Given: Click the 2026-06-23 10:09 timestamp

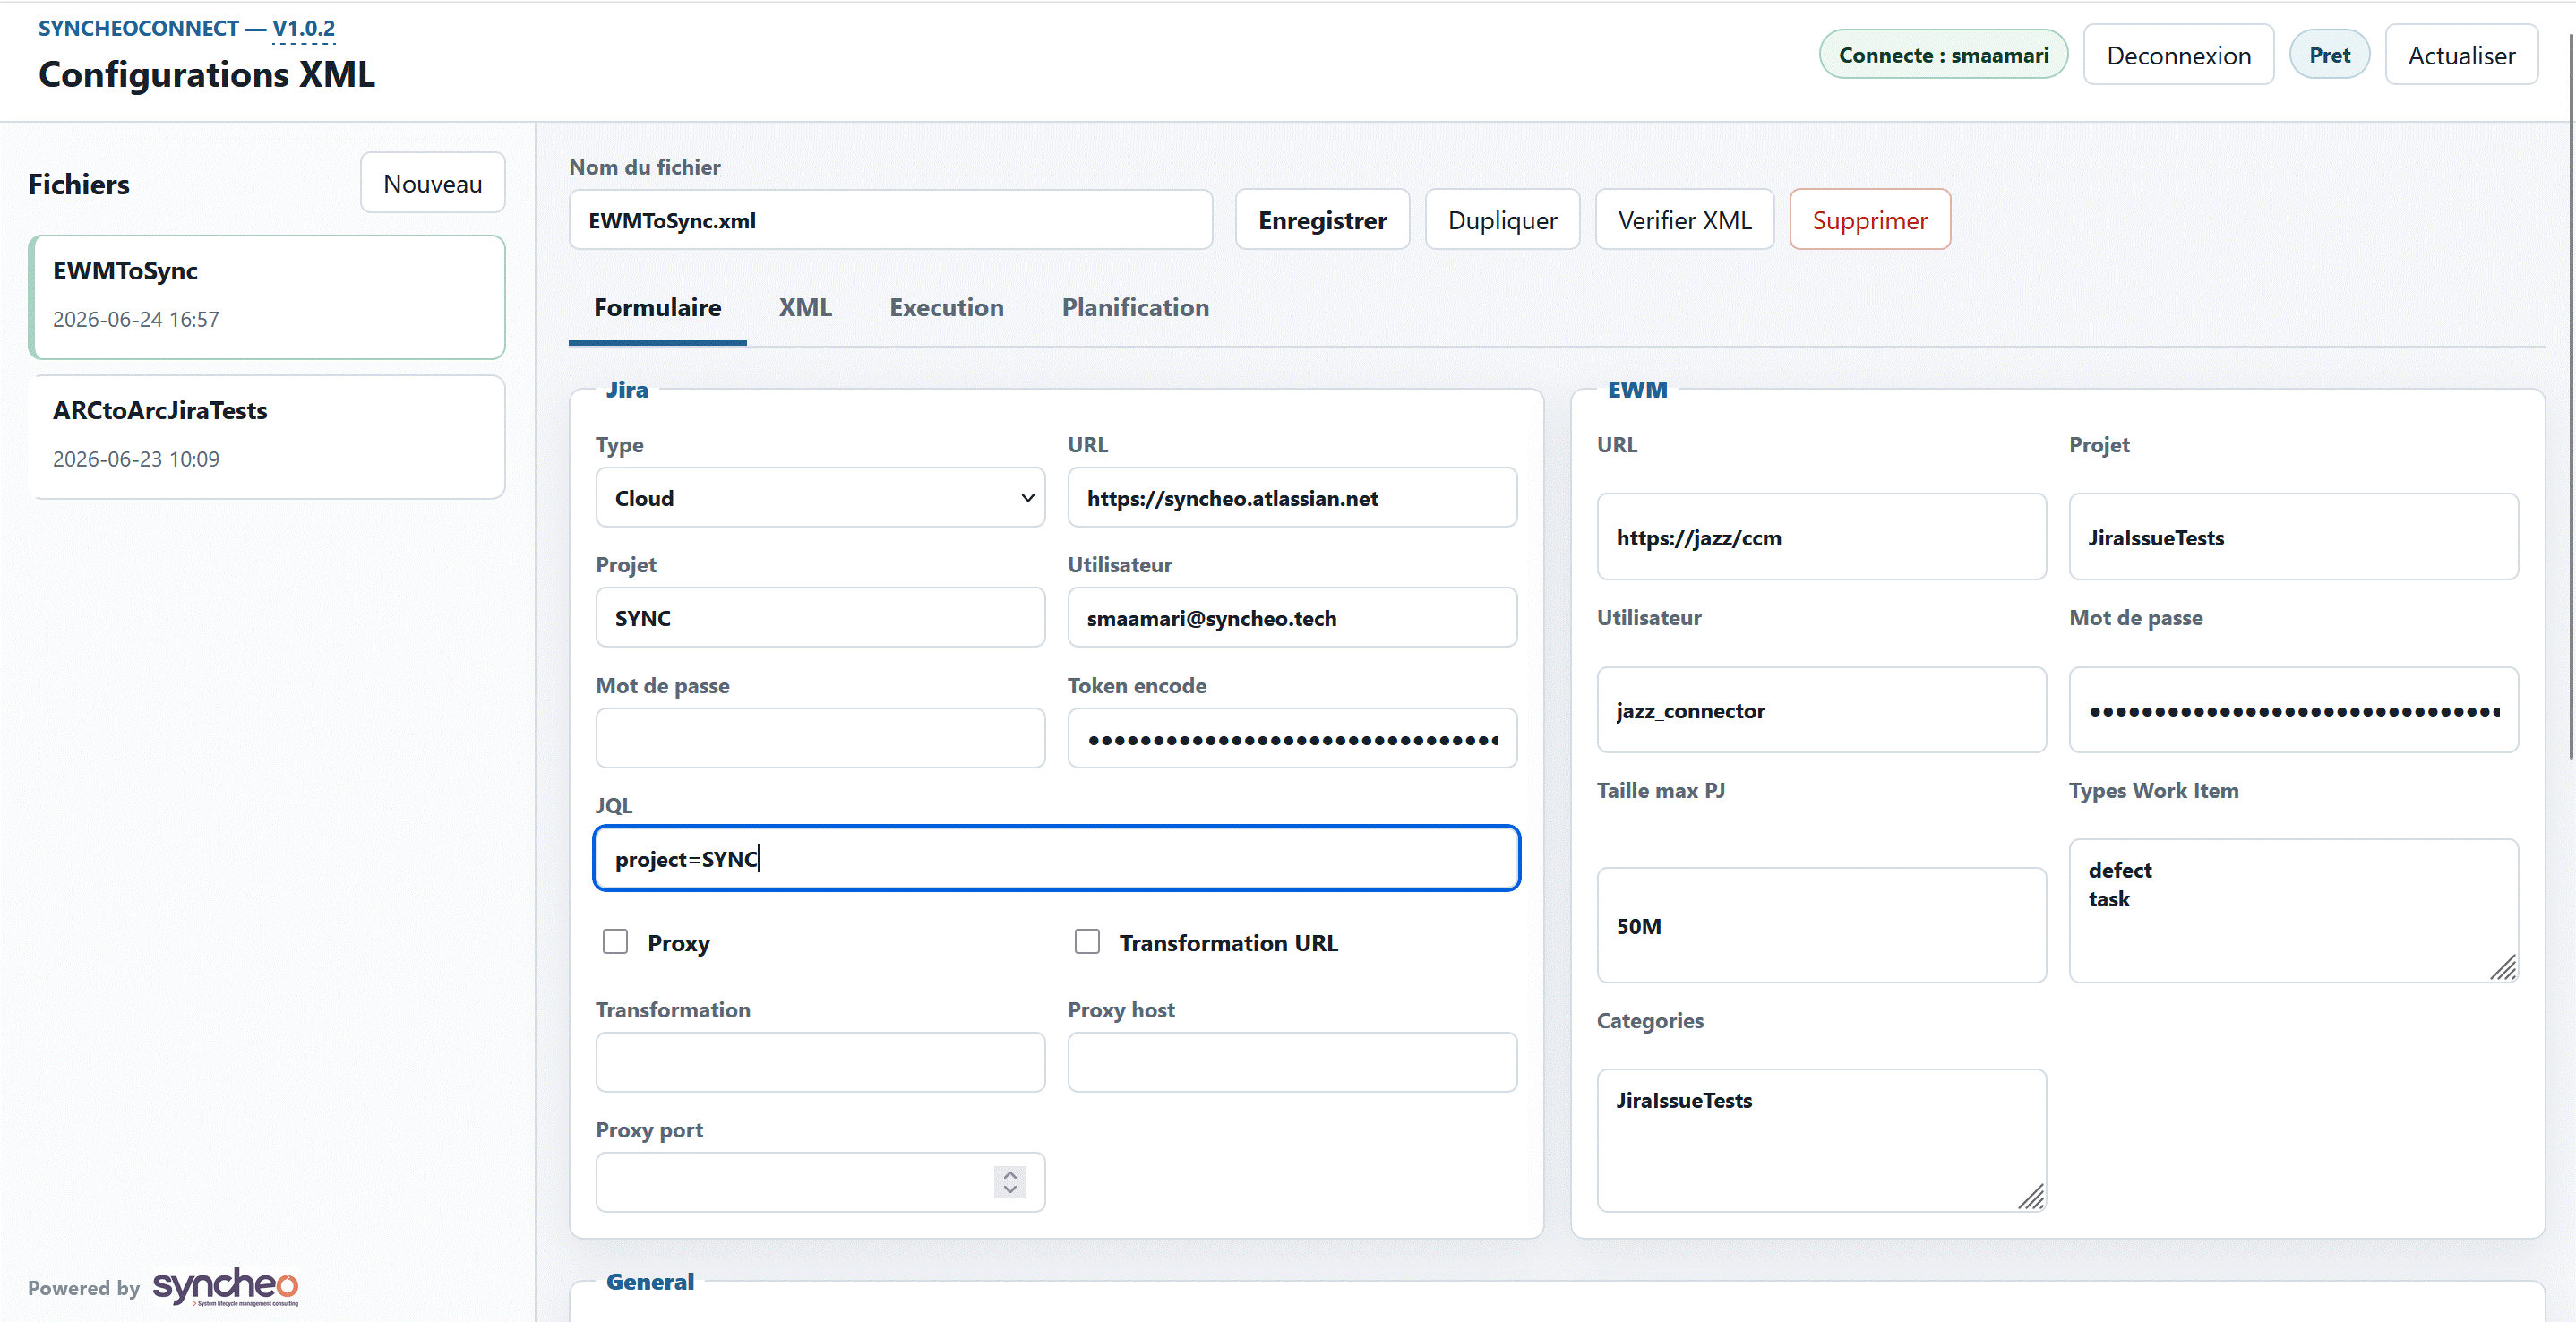Looking at the screenshot, I should [x=136, y=459].
